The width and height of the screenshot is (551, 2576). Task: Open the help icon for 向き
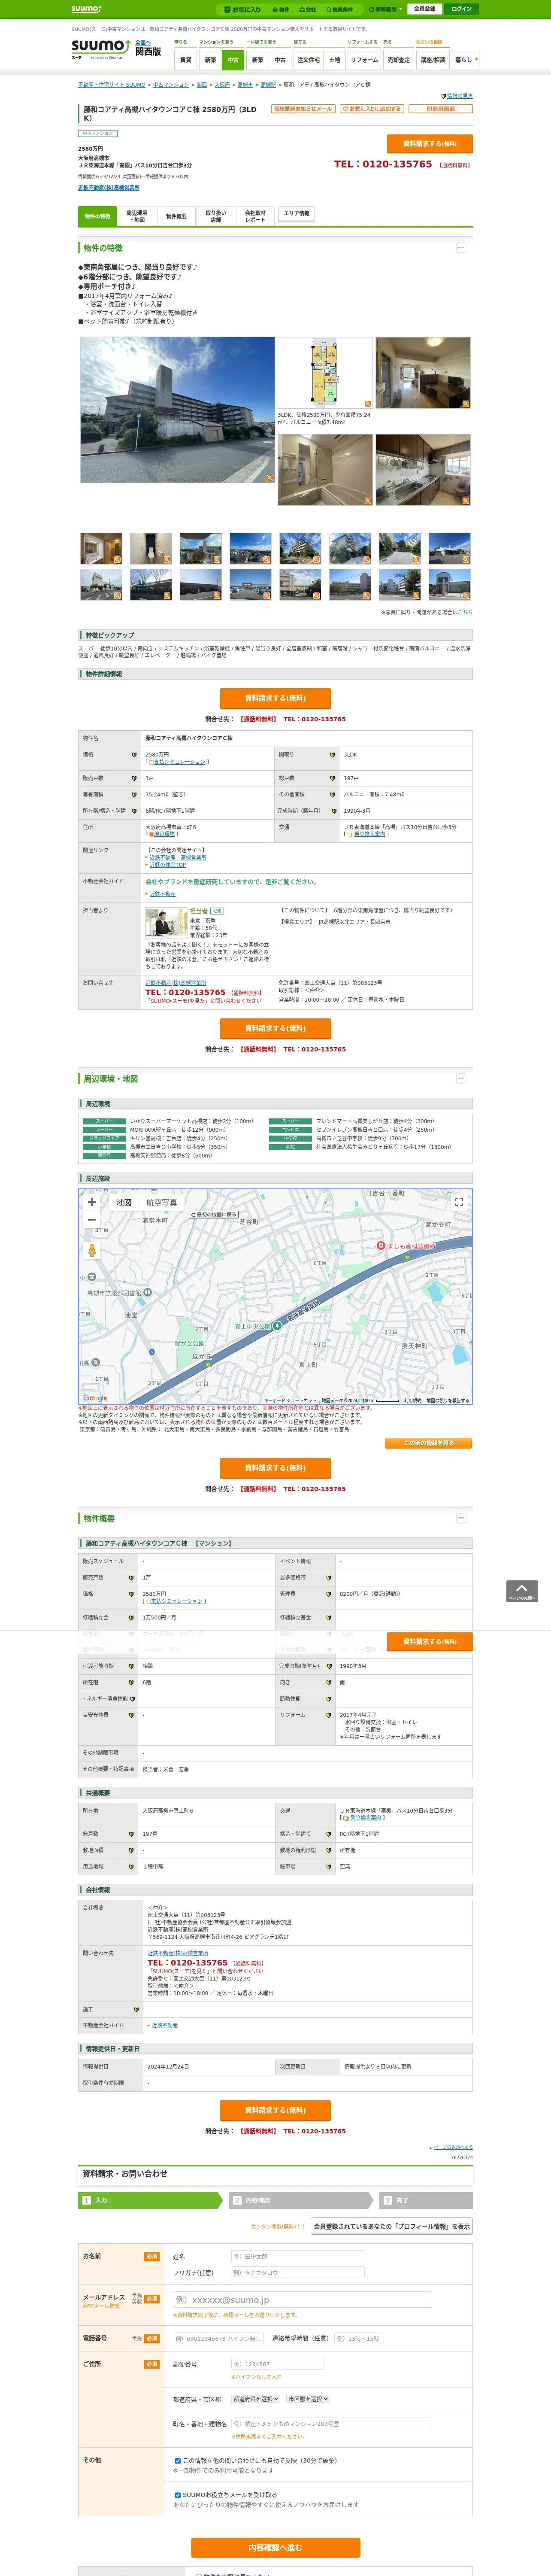point(329,1682)
